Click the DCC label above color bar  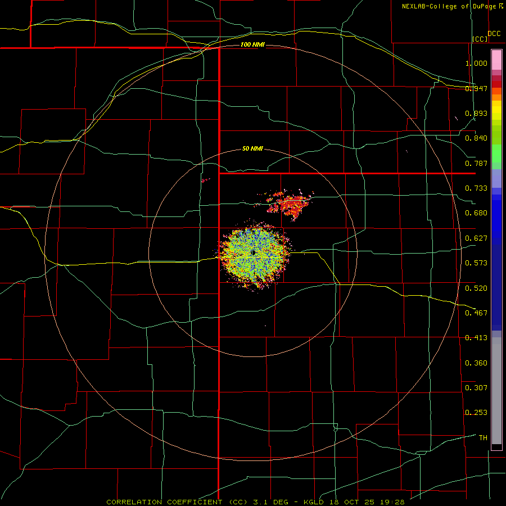[x=494, y=33]
